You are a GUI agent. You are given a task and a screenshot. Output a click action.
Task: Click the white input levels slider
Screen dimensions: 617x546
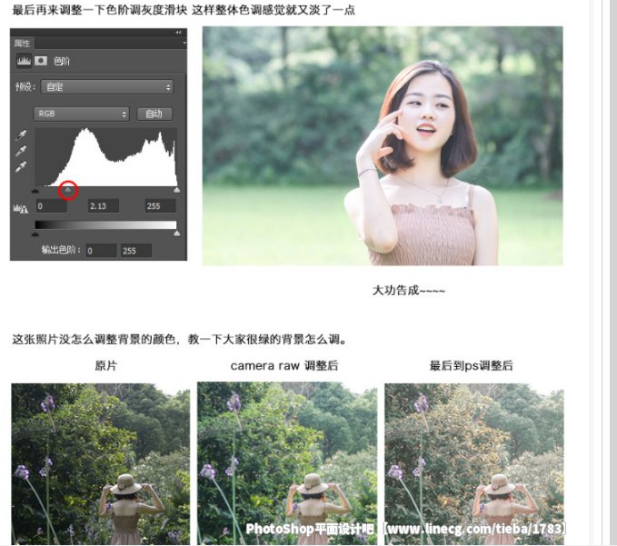176,191
